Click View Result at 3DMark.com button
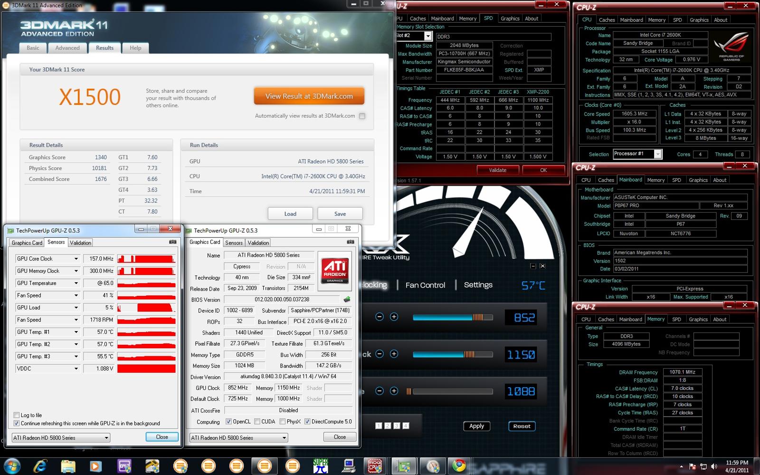Image resolution: width=760 pixels, height=475 pixels. [309, 96]
